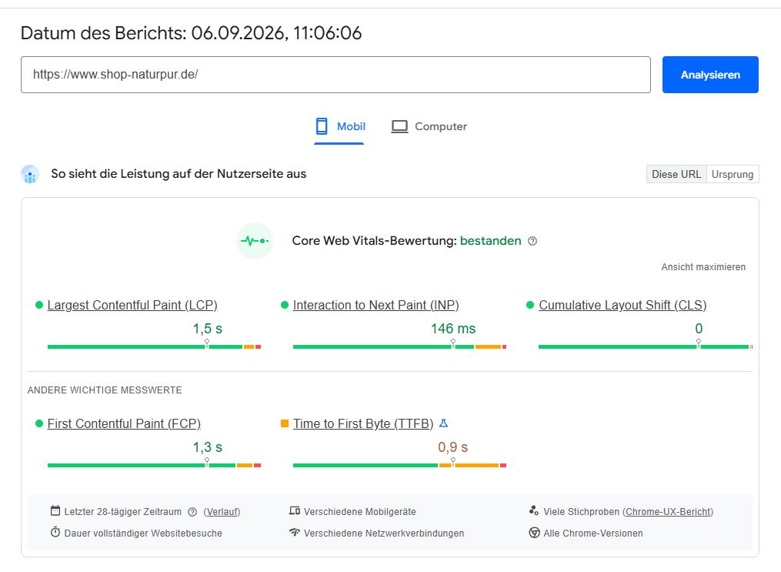
Task: Click the FCP value 1,3 s
Action: (x=207, y=447)
